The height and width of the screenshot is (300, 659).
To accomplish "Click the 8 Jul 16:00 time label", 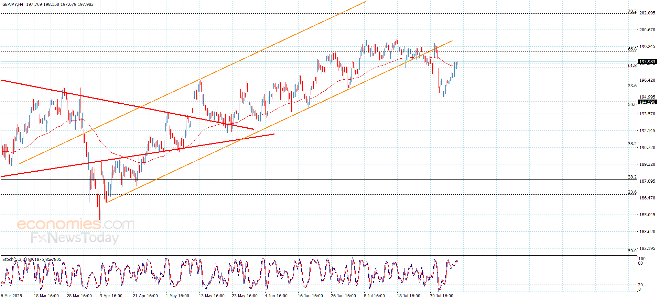I will pos(374,296).
